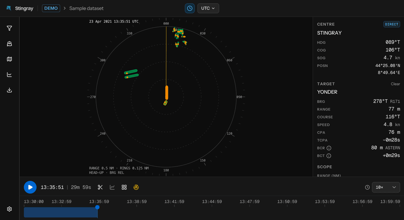Start playback with the play button

tap(30, 187)
